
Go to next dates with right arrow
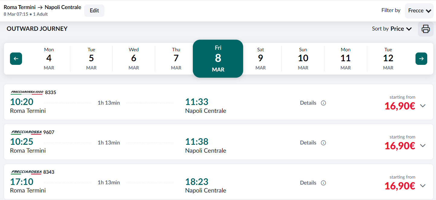421,59
